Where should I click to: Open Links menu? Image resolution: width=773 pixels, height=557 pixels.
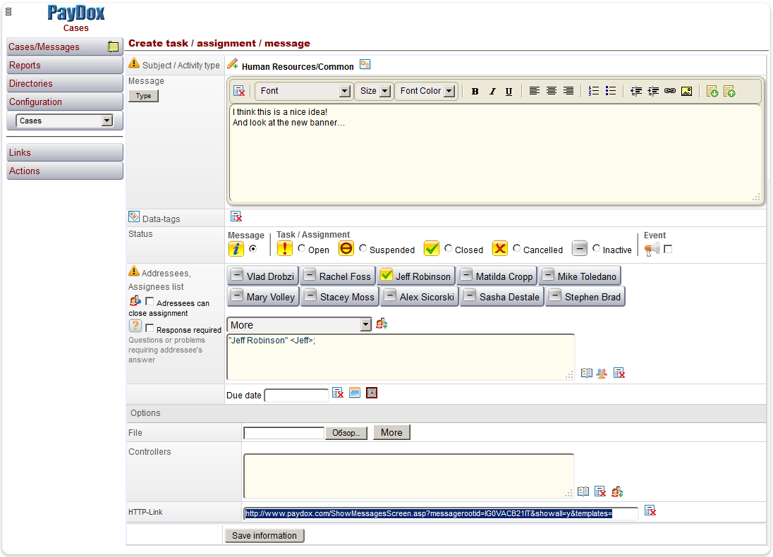click(x=65, y=152)
